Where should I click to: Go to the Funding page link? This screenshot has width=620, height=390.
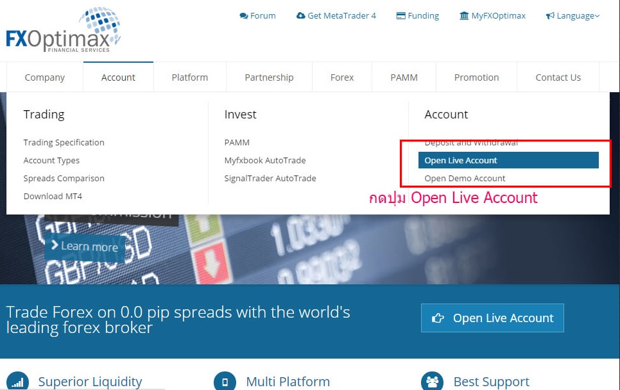pyautogui.click(x=418, y=16)
